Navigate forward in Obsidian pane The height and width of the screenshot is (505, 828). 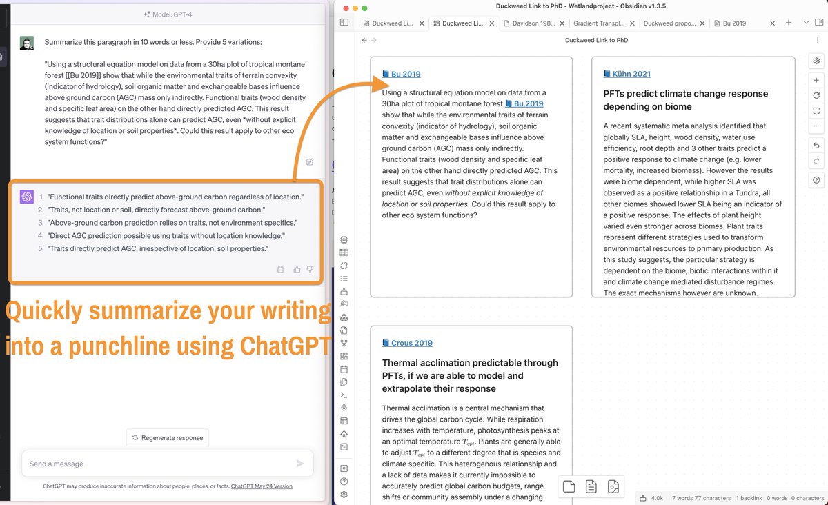(374, 40)
